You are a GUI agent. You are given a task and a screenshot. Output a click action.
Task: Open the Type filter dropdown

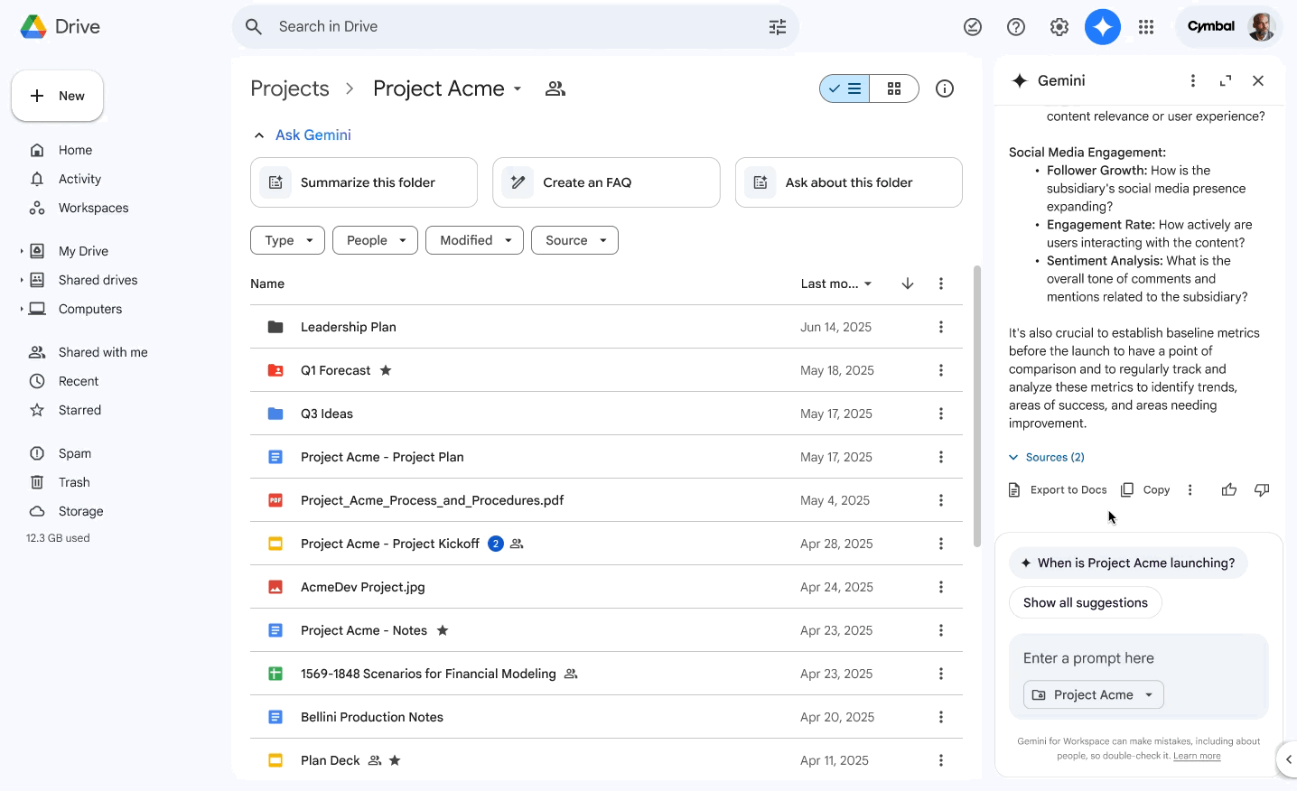pos(286,239)
